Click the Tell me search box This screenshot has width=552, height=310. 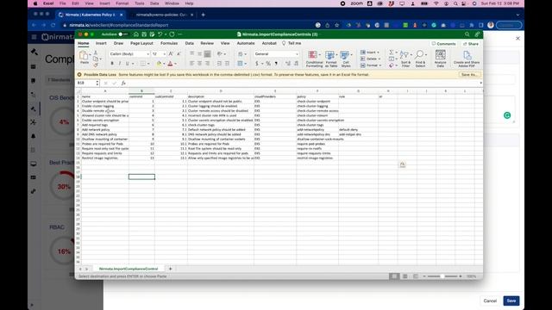[292, 43]
